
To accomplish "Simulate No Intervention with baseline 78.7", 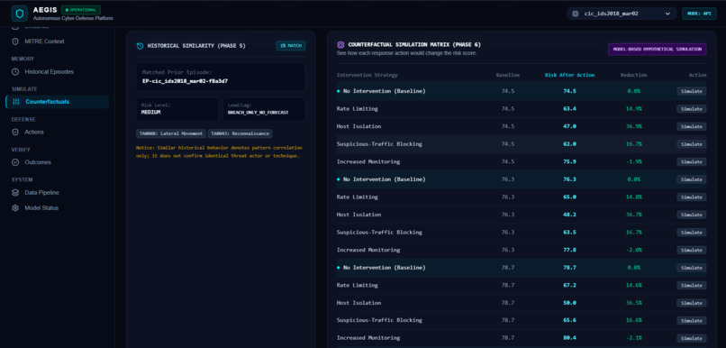I will (691, 268).
